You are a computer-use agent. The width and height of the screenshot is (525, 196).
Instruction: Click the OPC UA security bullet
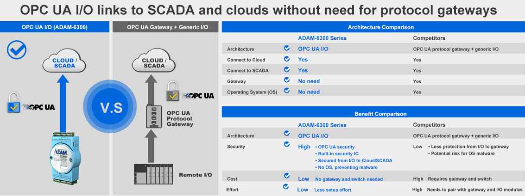coord(335,147)
